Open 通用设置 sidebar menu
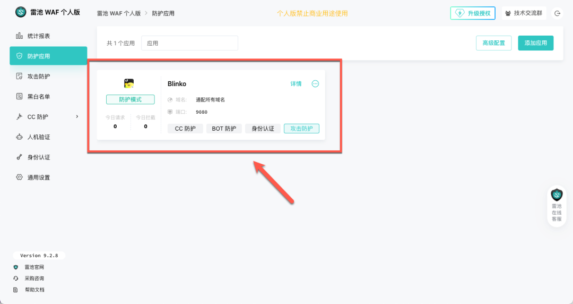This screenshot has width=573, height=304. (x=48, y=177)
